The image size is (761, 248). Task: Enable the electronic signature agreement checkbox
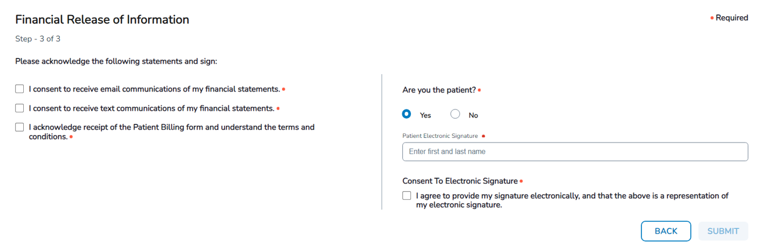click(x=407, y=196)
